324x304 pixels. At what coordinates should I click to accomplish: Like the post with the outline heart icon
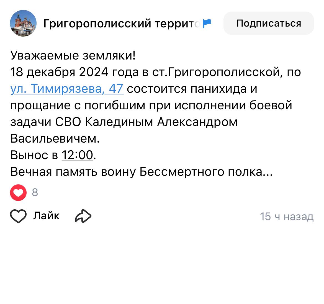click(x=18, y=216)
